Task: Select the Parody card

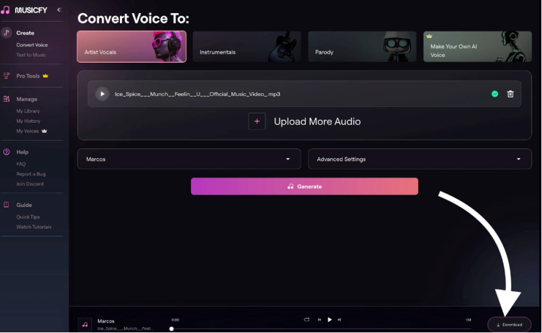Action: point(362,47)
